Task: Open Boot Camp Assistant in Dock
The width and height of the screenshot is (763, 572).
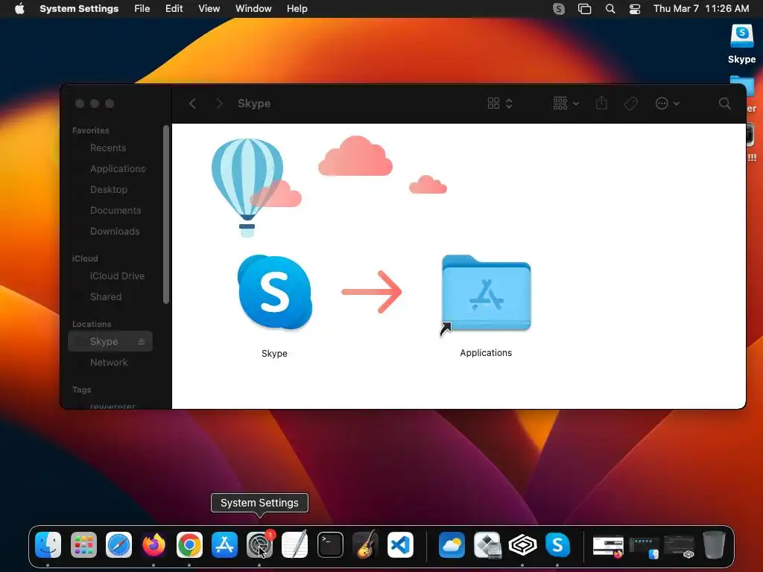Action: pos(487,544)
